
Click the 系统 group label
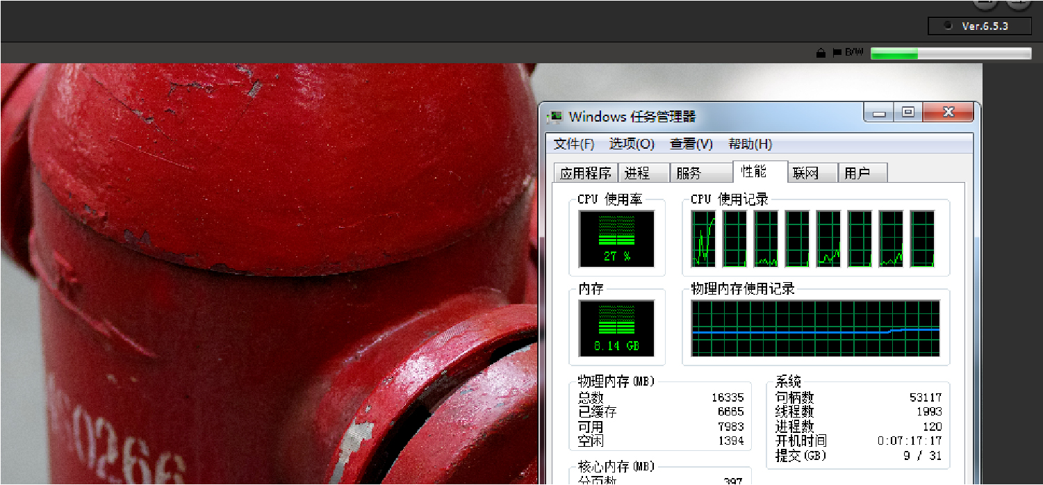point(788,381)
